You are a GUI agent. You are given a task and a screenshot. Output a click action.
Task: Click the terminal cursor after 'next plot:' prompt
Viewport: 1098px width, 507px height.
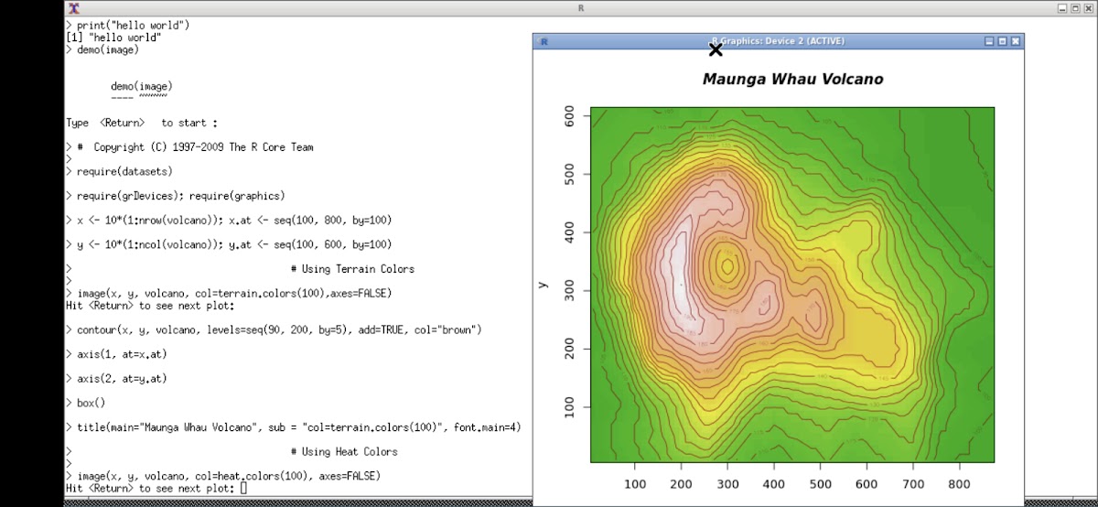(x=243, y=489)
